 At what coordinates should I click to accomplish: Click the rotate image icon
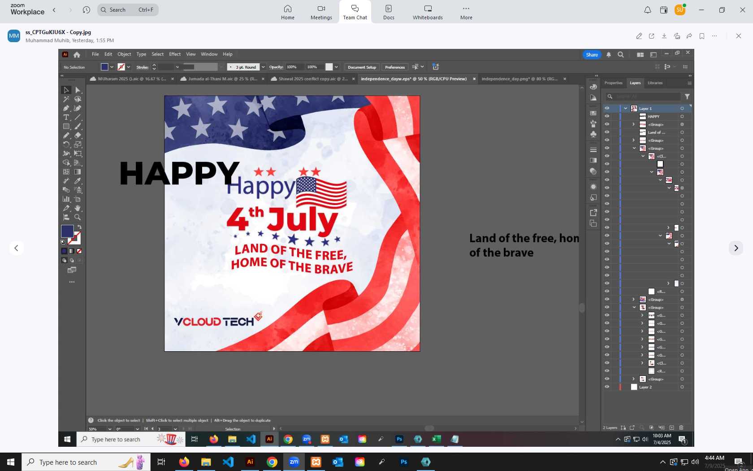pos(677,36)
